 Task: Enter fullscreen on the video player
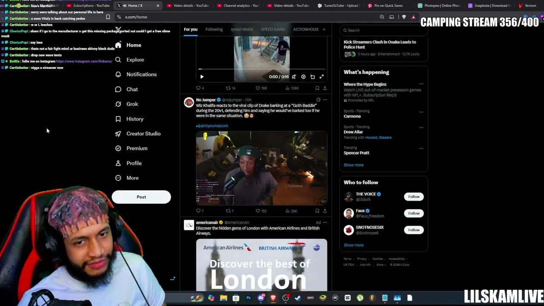click(322, 77)
